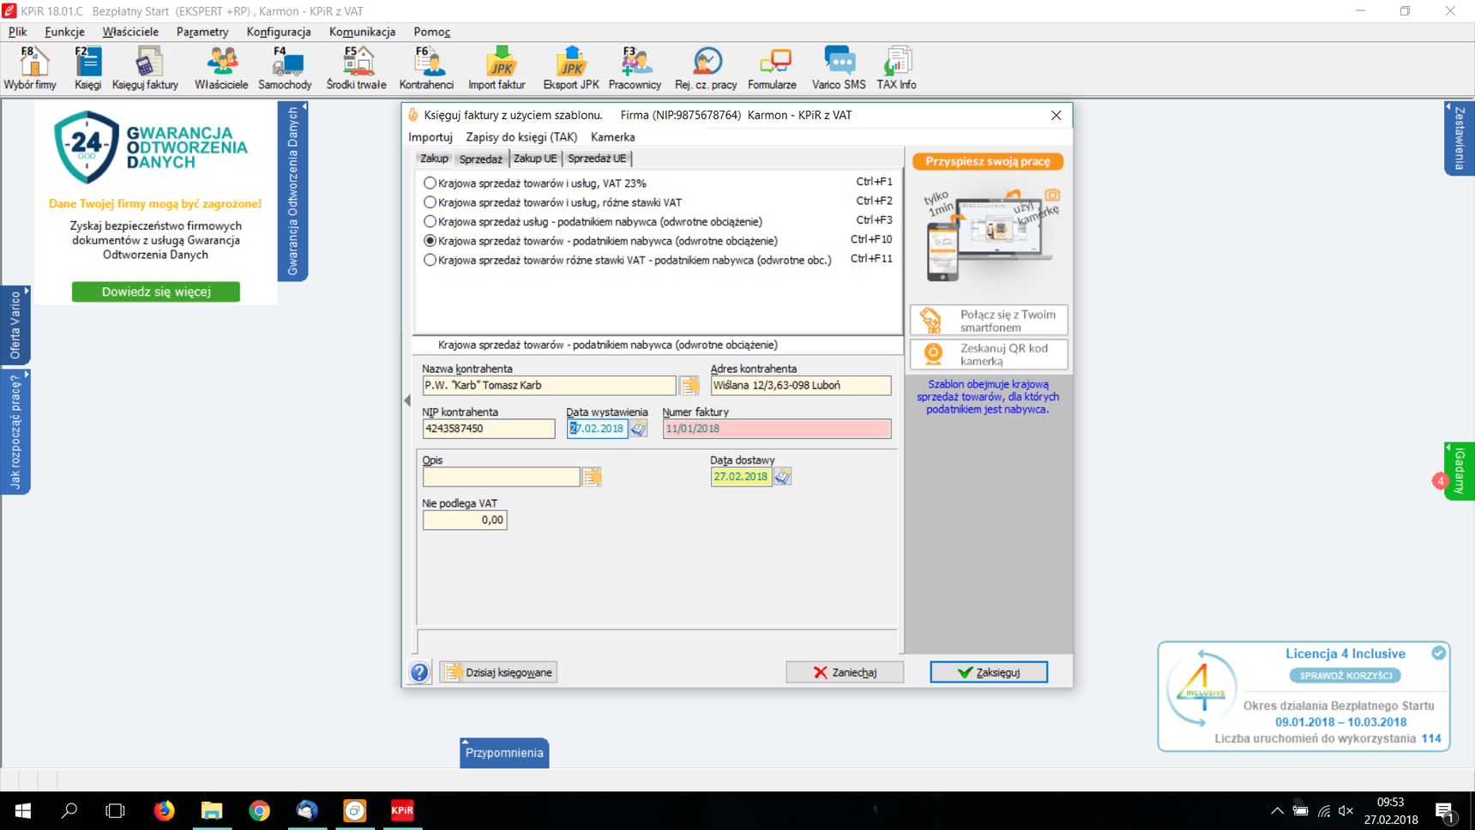Viewport: 1475px width, 830px height.
Task: Open Zapisy do księgi (TAK) menu
Action: click(521, 137)
